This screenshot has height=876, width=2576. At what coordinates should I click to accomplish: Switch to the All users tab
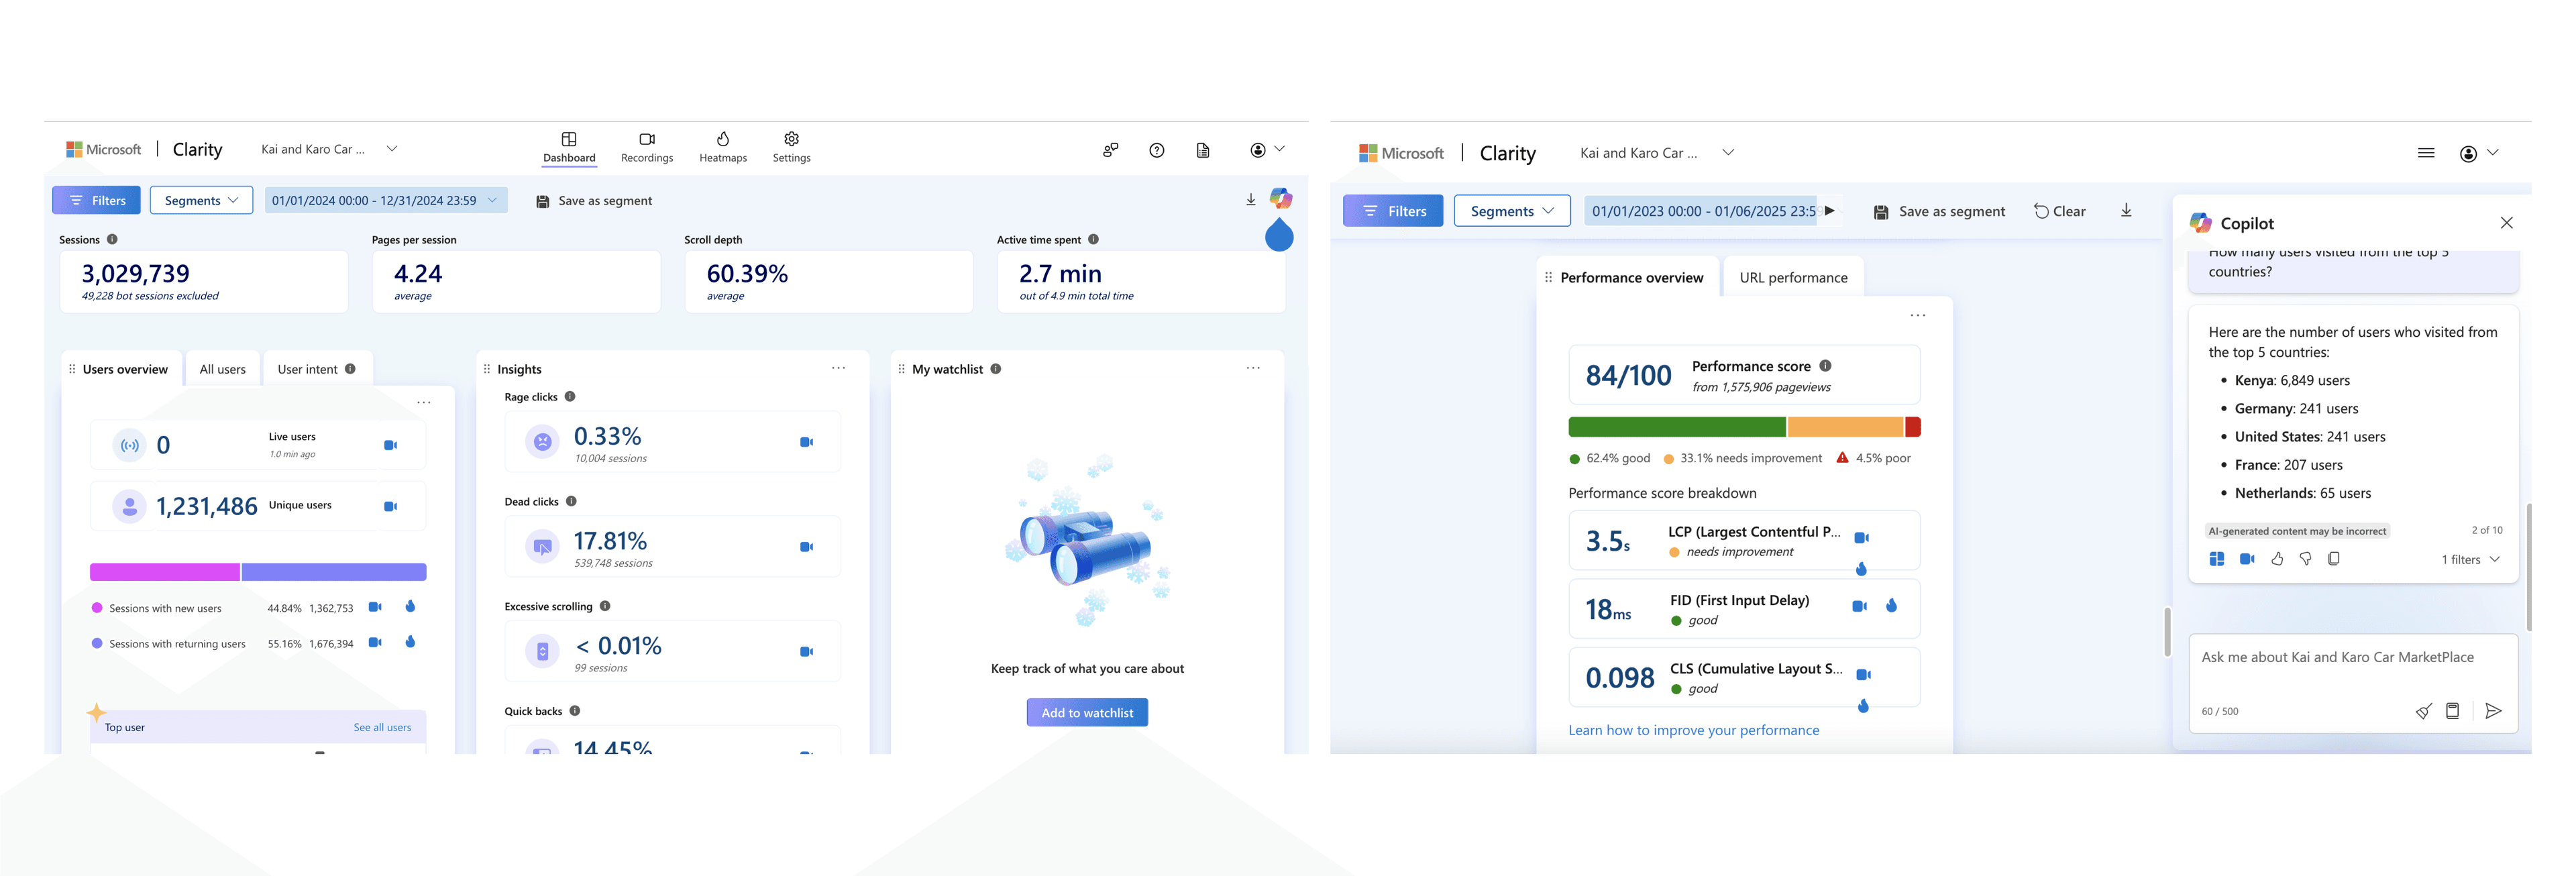[222, 369]
